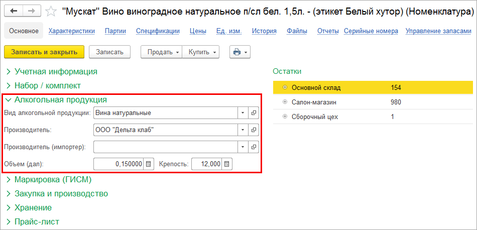Open the calculator for Объем (дал)
This screenshot has width=477, height=230.
click(149, 164)
